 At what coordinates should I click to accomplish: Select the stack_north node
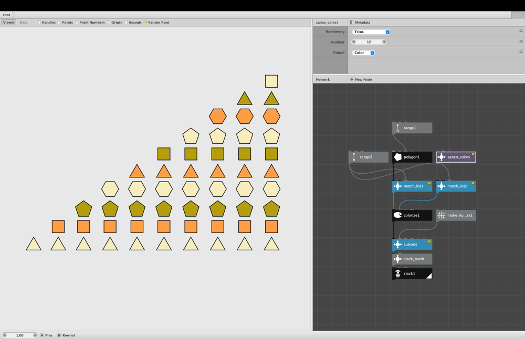pyautogui.click(x=412, y=259)
